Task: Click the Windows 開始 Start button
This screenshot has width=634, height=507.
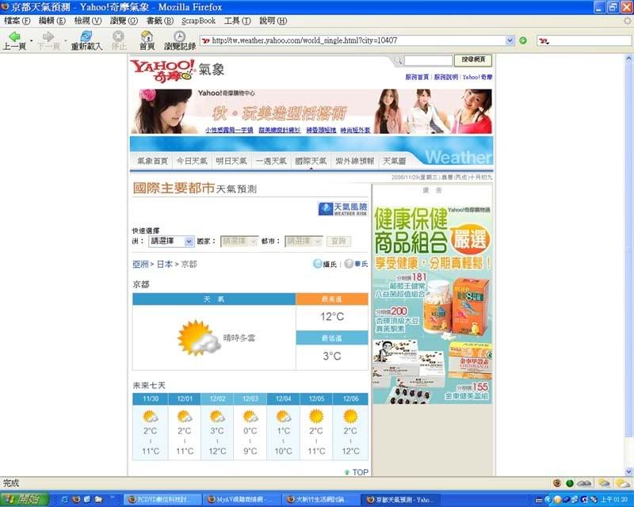Action: 24,500
